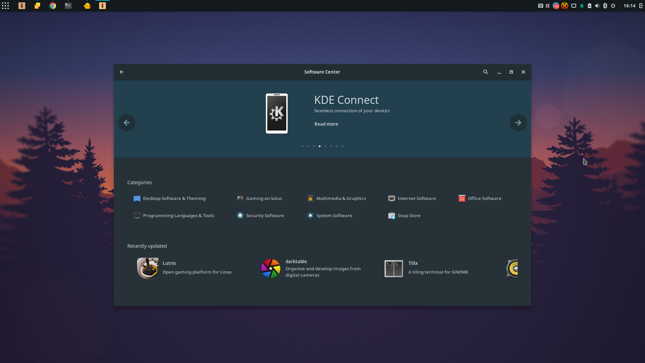Open notifications bell in tray
Screen dimensions: 645x363
(x=582, y=6)
